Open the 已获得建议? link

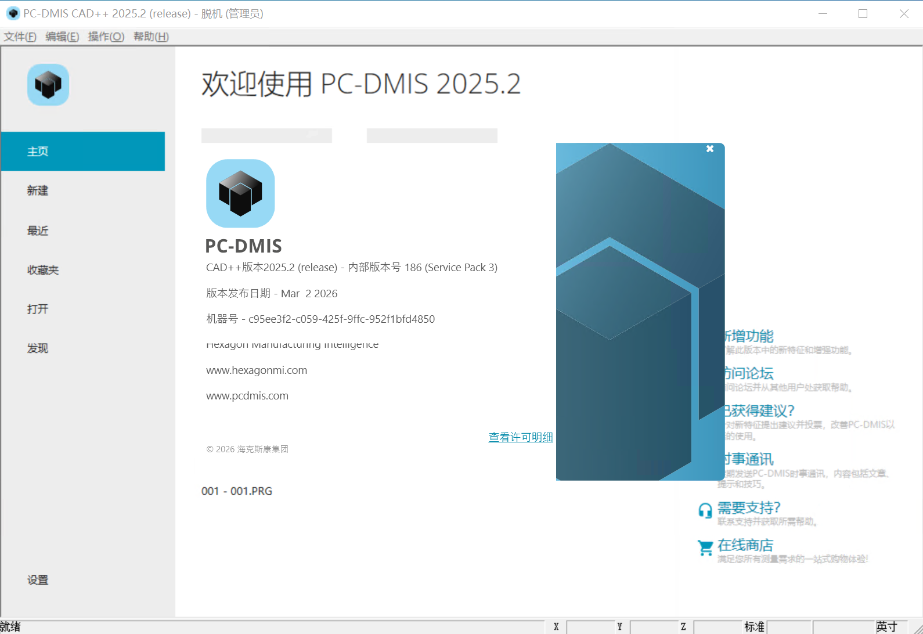(x=759, y=411)
